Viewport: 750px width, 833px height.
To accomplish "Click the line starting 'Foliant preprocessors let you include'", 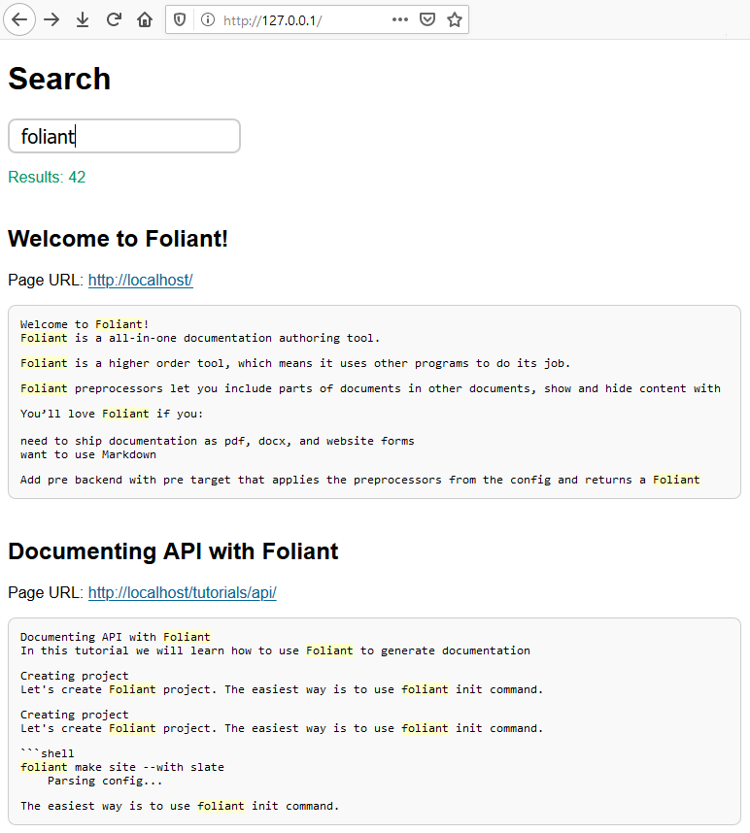I will tap(370, 388).
